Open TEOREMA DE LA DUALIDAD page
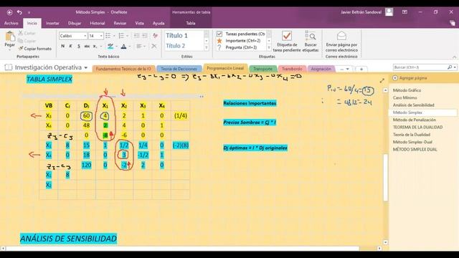Screen dimensions: 459x258 click(x=417, y=128)
